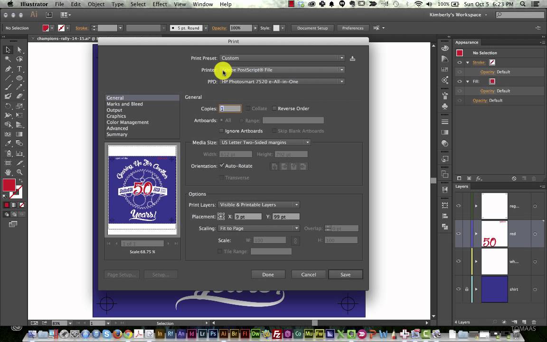Open Illustrator from the Dock
This screenshot has width=547, height=342.
pos(224,334)
